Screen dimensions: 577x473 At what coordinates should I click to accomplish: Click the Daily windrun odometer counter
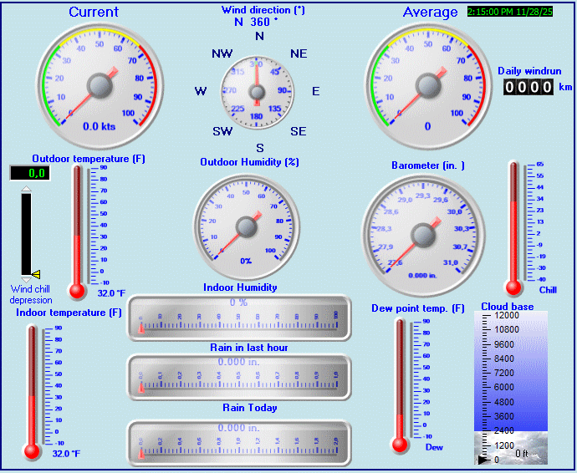[528, 87]
